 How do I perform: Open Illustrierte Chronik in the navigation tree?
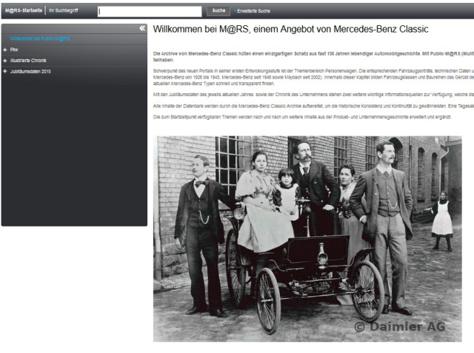click(28, 61)
